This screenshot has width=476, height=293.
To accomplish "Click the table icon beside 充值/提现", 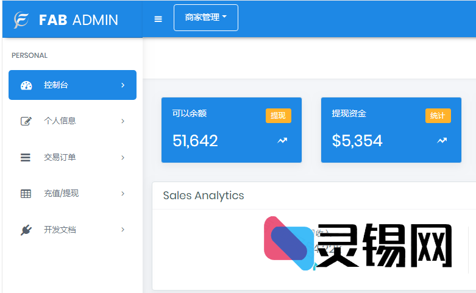I will point(26,194).
